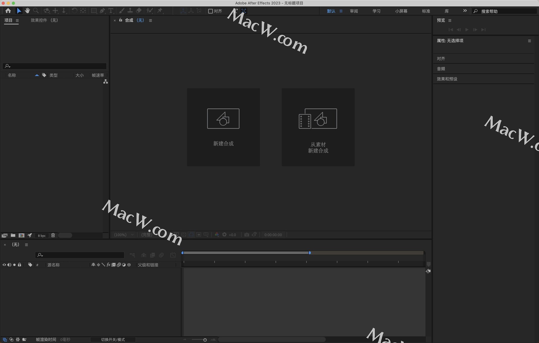Screen dimensions: 539x343
Task: Show more workspaces with double chevron
Action: pos(465,11)
